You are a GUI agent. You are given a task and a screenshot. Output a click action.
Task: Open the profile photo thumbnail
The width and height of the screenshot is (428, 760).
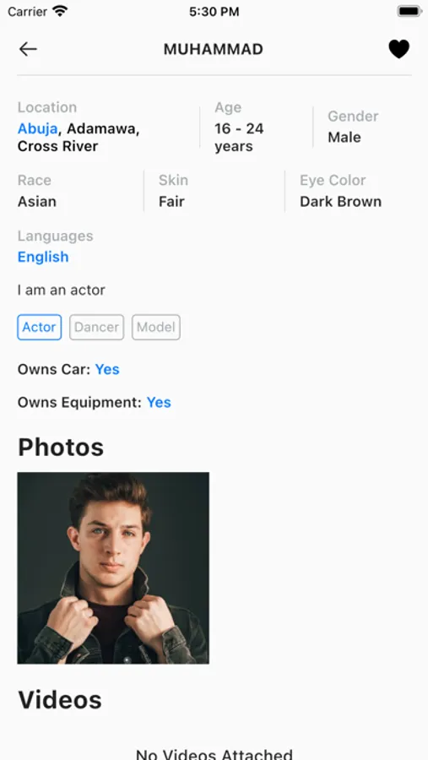(x=113, y=568)
